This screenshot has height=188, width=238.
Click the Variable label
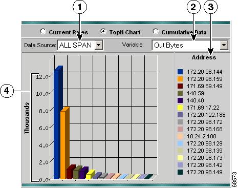click(133, 45)
